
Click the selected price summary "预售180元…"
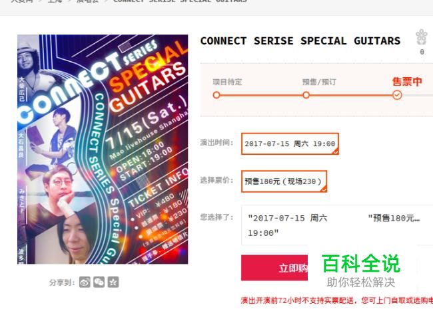(394, 218)
